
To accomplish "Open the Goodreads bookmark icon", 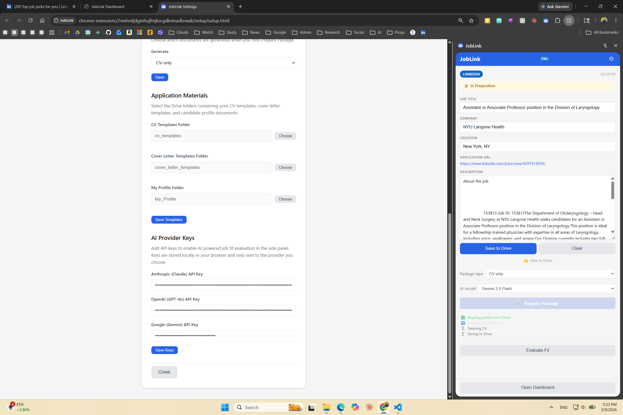I will click(150, 32).
